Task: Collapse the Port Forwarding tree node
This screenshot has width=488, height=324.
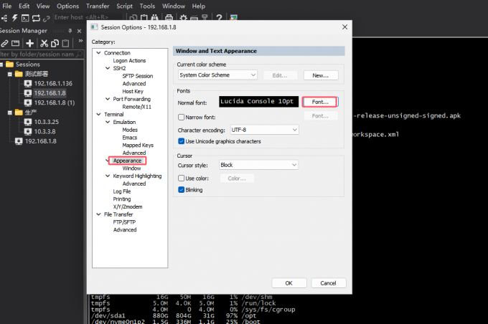Action: pos(108,99)
